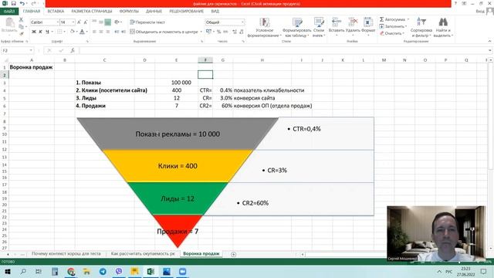Image resolution: width=494 pixels, height=278 pixels.
Task: Click Объединить и поместить в центре
Action: [x=164, y=32]
